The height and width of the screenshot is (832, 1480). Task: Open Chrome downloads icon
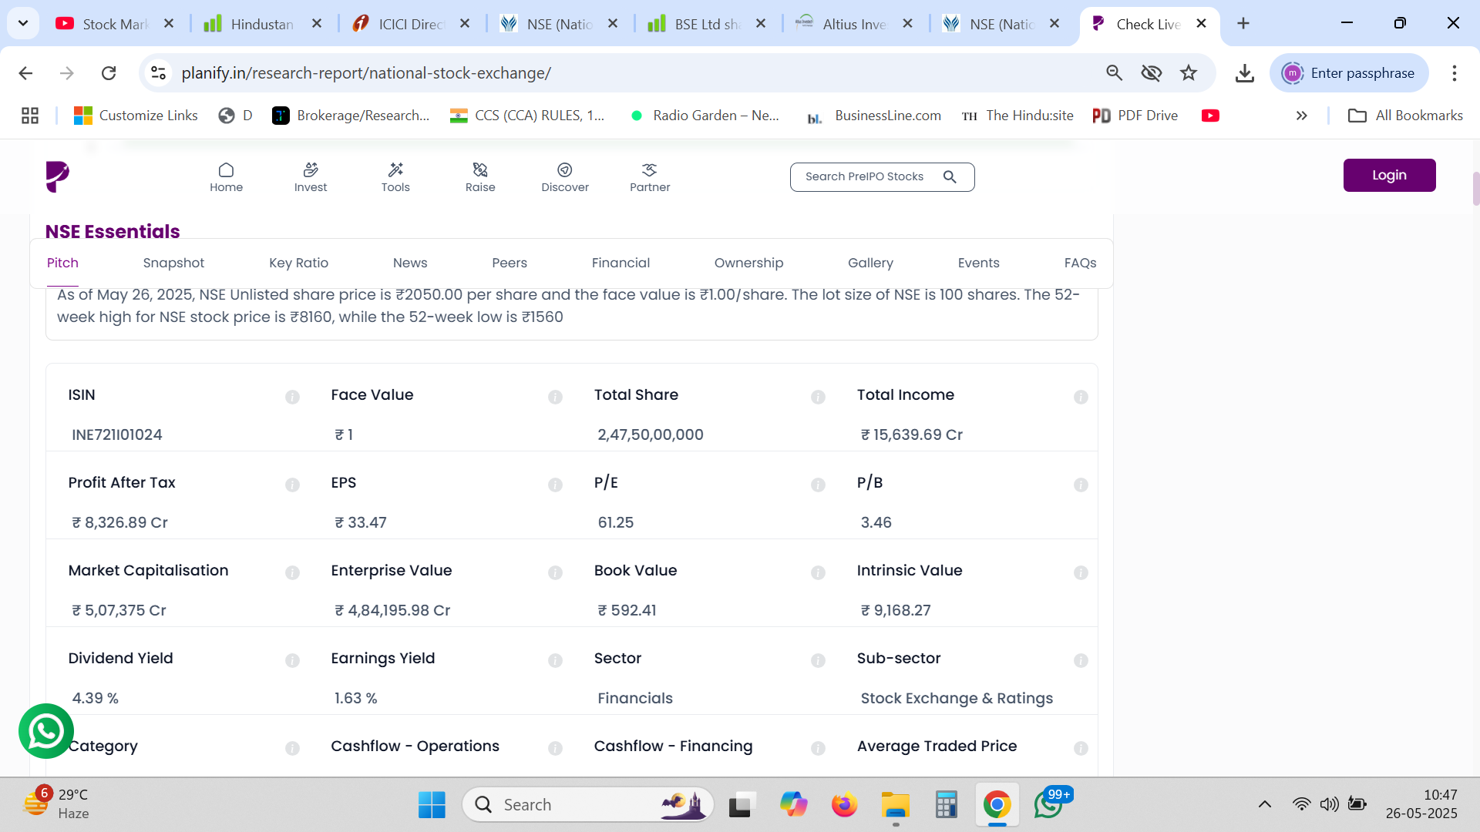point(1244,72)
